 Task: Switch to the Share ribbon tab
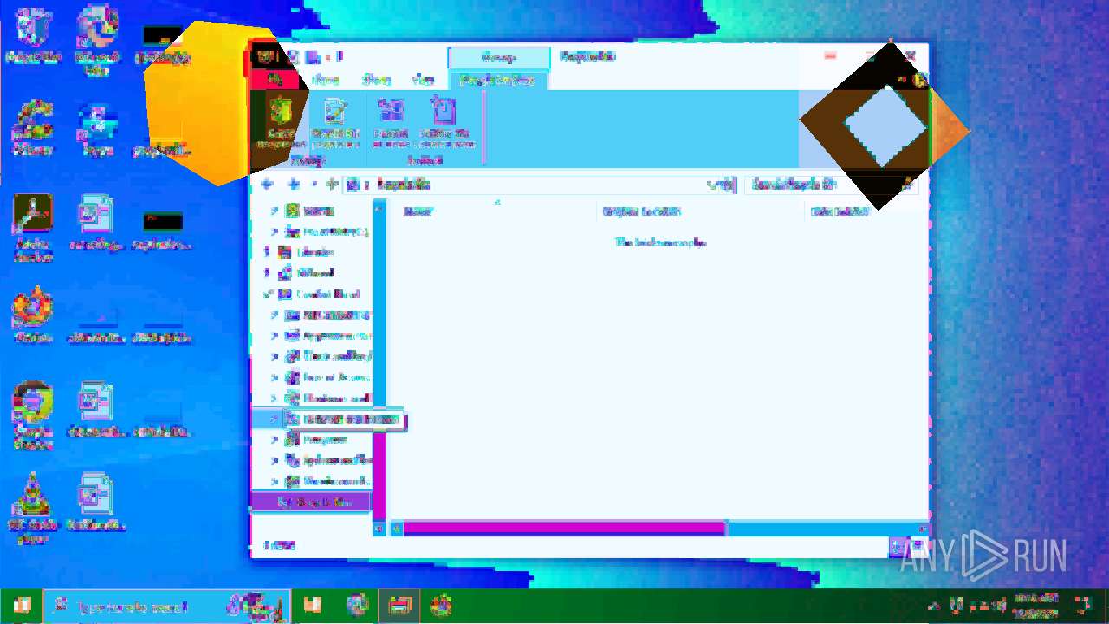376,80
